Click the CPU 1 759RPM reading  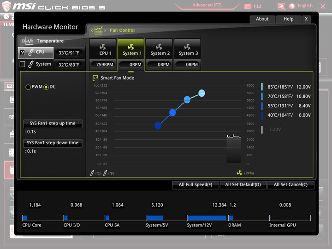pos(103,65)
